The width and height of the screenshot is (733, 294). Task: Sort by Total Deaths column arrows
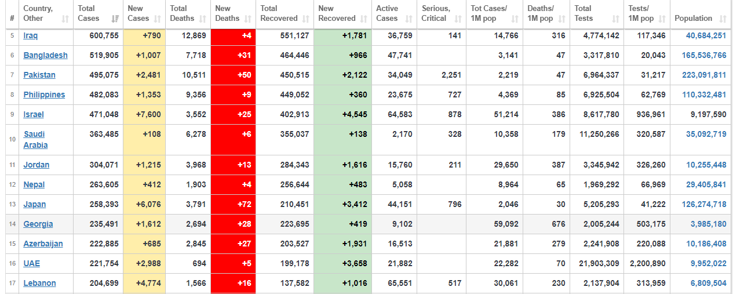pyautogui.click(x=202, y=19)
